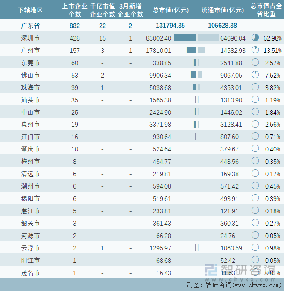This screenshot has width=284, height=291.
Task: Select the 中山市 row label
Action: (30, 112)
